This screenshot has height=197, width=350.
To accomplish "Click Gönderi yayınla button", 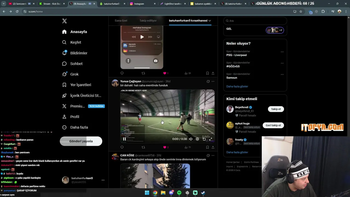I will click(x=81, y=141).
